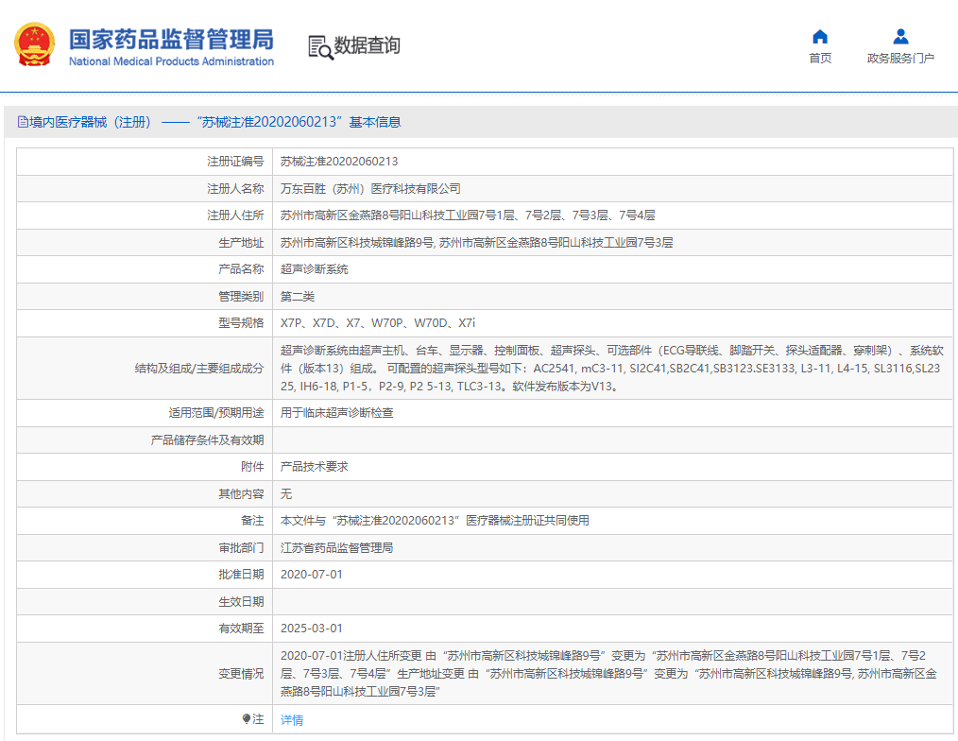Click National Medical Products Administration subtitle

(x=171, y=61)
